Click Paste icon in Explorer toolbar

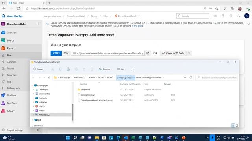[68, 69]
